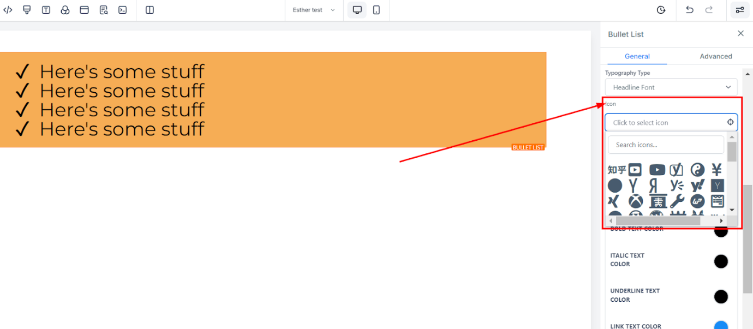This screenshot has height=329, width=753.
Task: Select the Yahoo icon in the grid
Action: [x=697, y=186]
